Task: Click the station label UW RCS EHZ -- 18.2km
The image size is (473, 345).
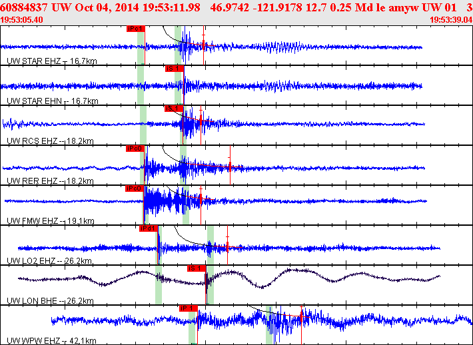Action: tap(50, 141)
